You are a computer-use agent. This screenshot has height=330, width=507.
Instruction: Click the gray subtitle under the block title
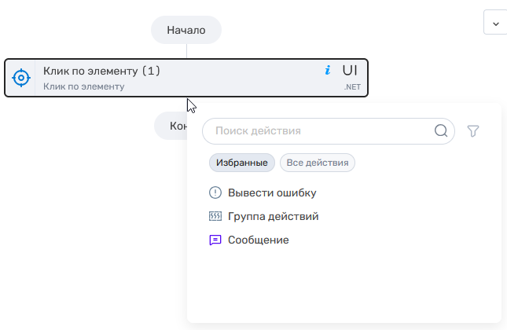(x=83, y=86)
